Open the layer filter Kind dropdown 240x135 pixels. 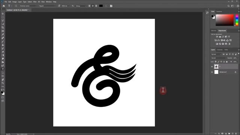(x=216, y=54)
